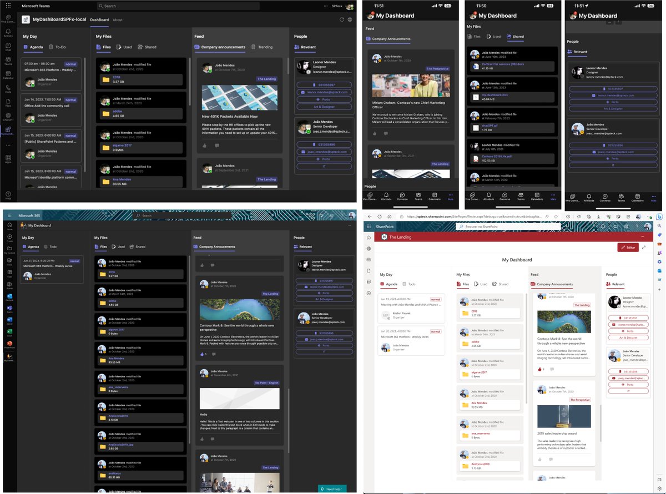
Task: Open Admin in the Microsoft 365 sidebar
Action: pos(9,286)
